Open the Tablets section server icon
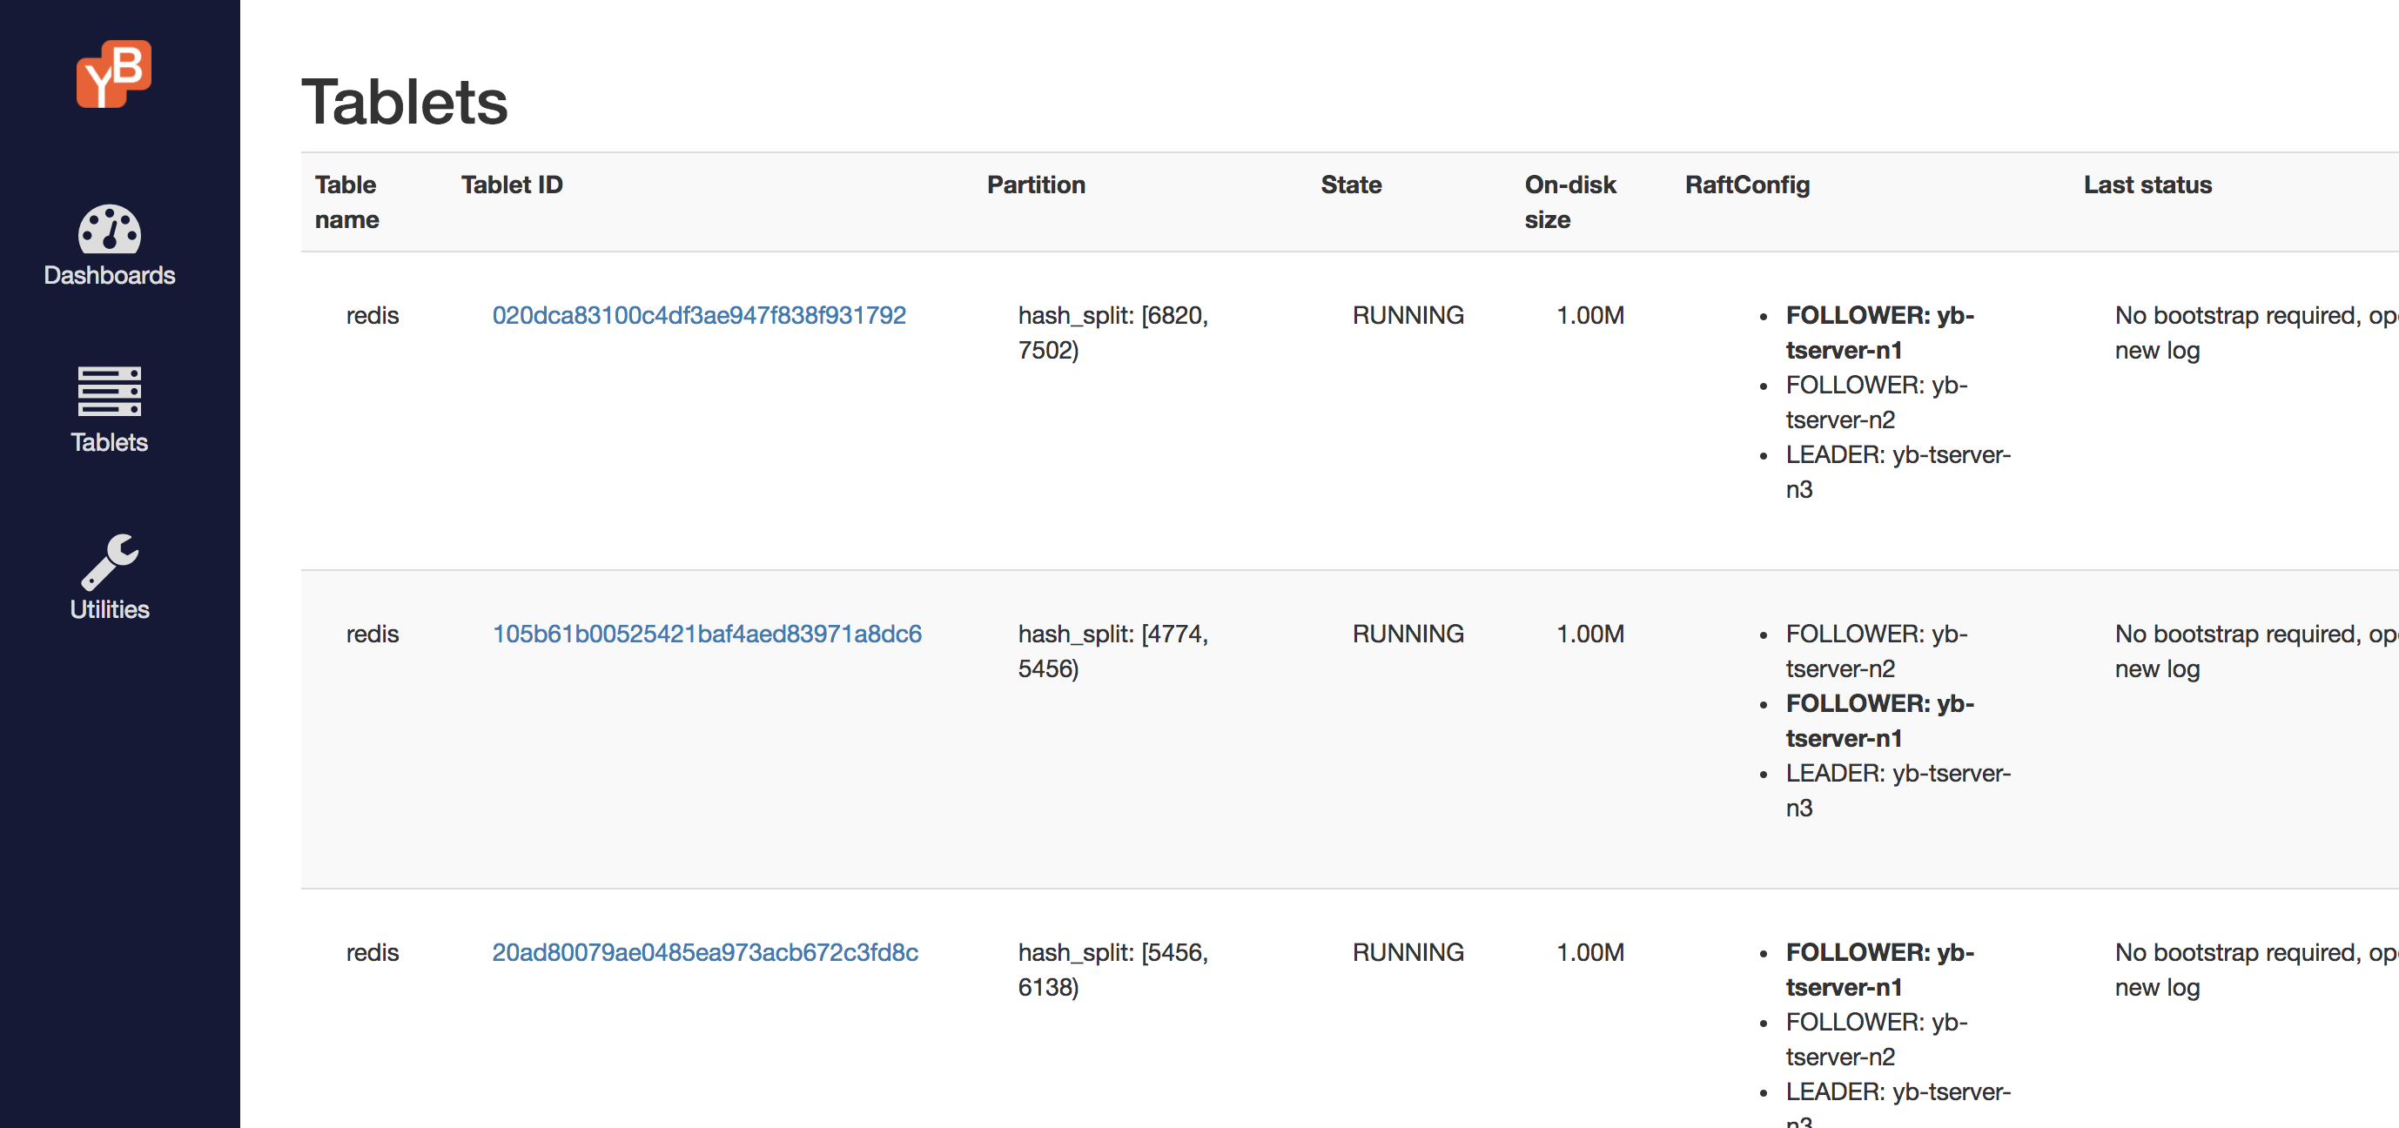2399x1128 pixels. [x=109, y=391]
